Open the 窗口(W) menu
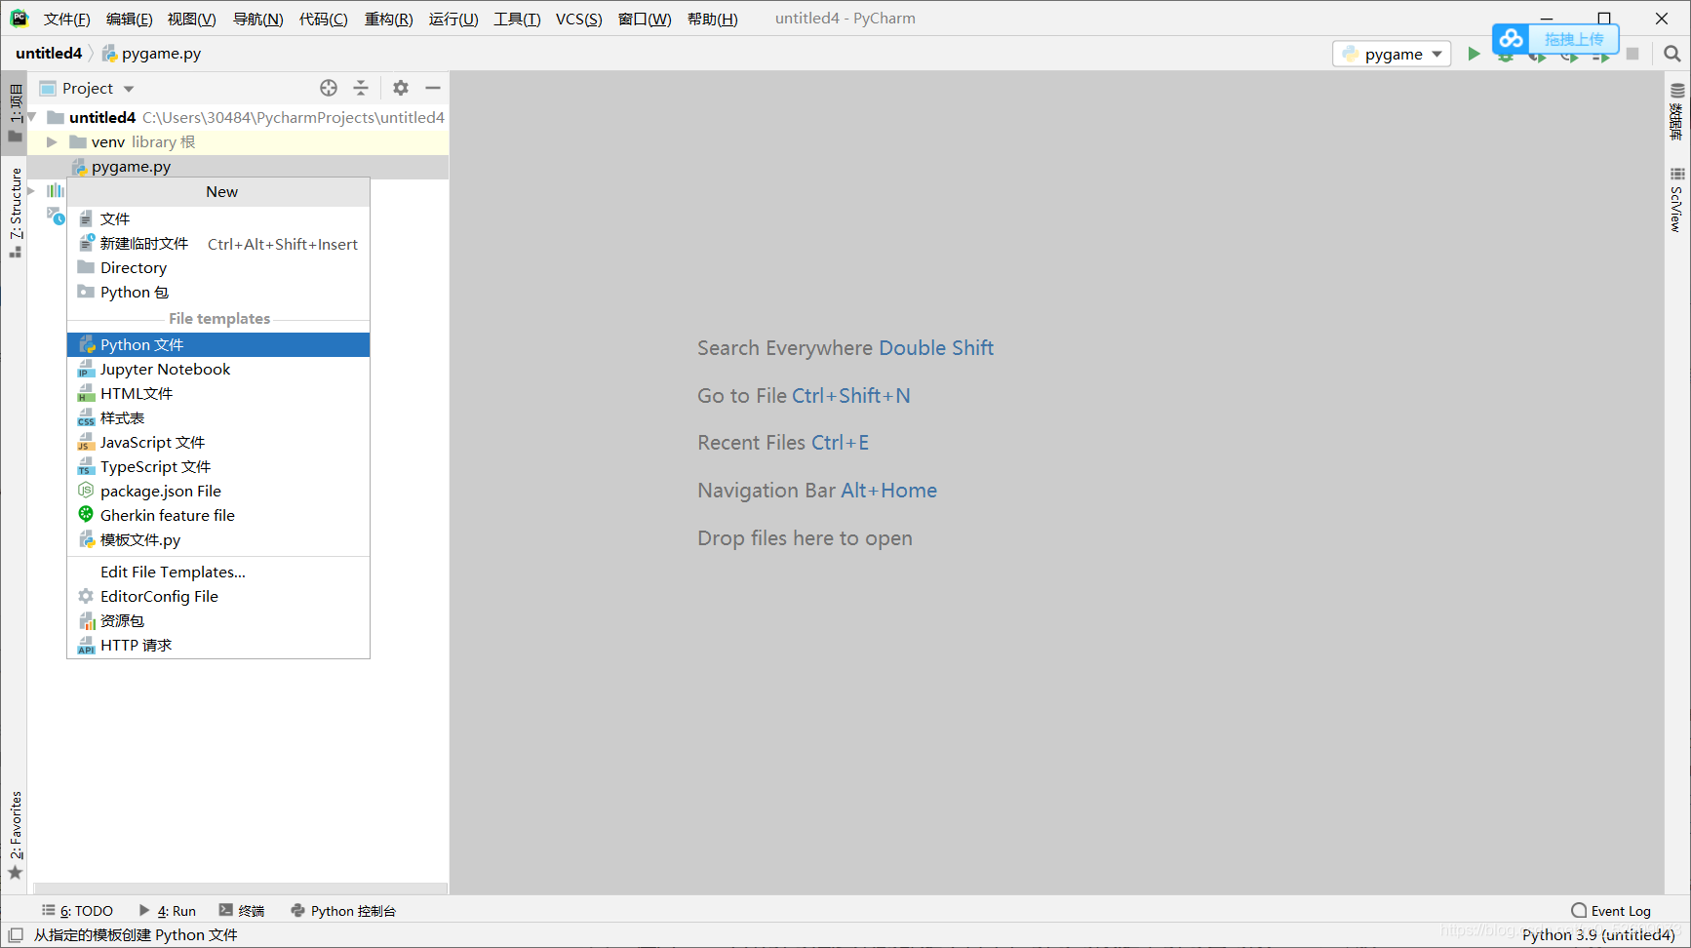1691x948 pixels. 645,19
